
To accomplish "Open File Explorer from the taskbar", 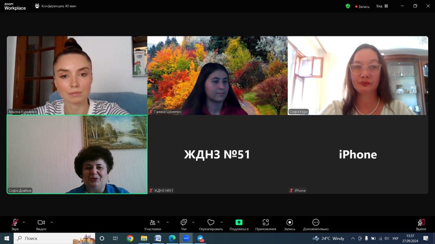I will [144, 238].
